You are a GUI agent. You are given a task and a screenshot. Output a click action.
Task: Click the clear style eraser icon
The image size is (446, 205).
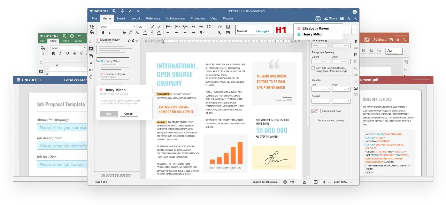[x=220, y=27]
